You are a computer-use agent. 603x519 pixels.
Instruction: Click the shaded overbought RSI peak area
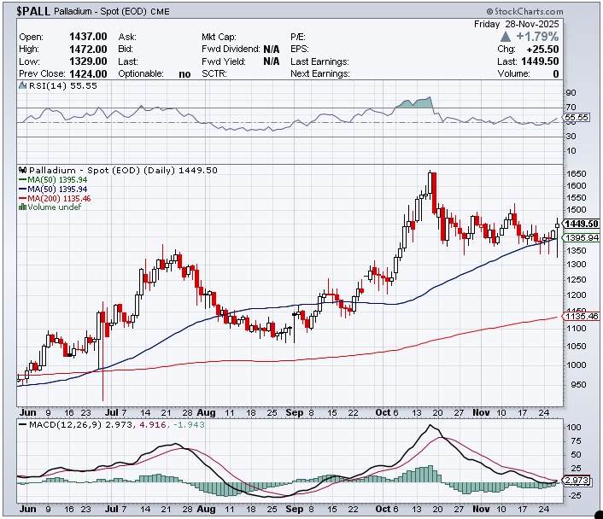pos(414,103)
